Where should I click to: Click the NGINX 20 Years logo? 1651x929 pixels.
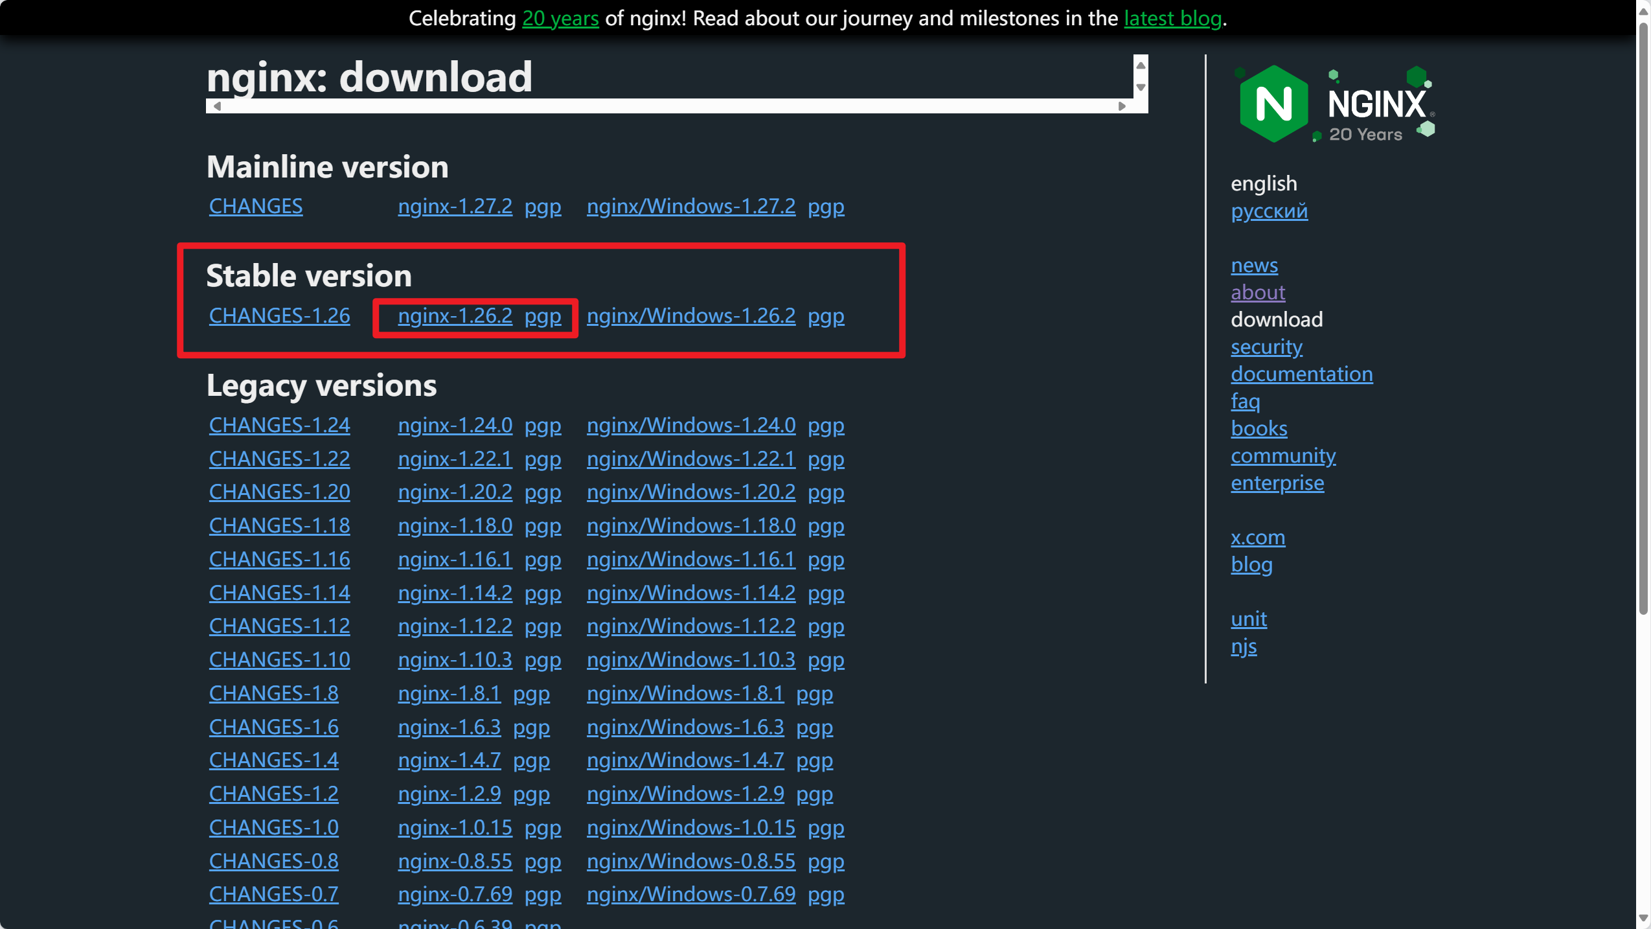pyautogui.click(x=1336, y=104)
